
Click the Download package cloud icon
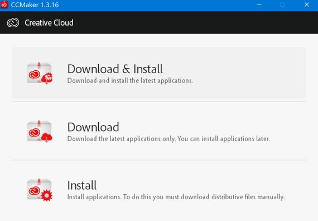pos(40,131)
